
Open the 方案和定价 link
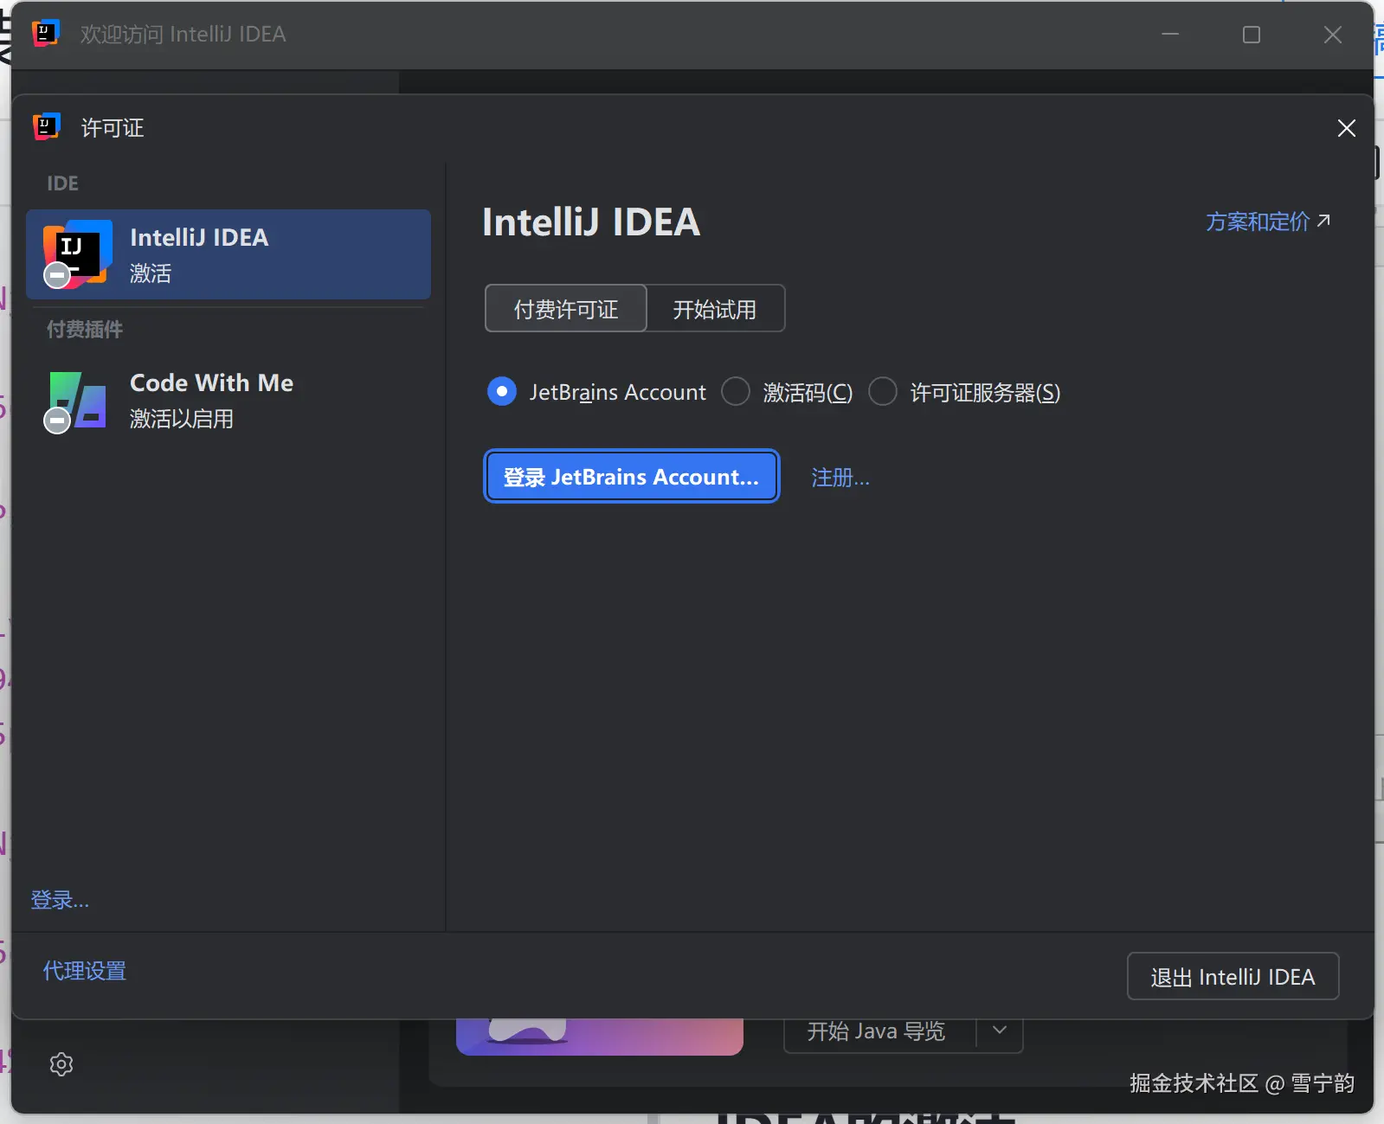pyautogui.click(x=1258, y=222)
